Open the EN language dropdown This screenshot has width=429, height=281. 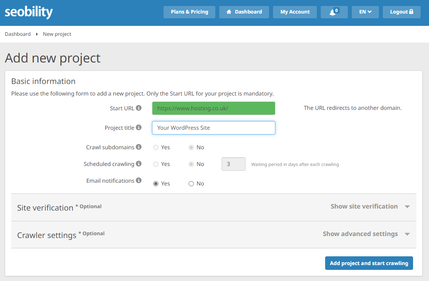pyautogui.click(x=365, y=12)
